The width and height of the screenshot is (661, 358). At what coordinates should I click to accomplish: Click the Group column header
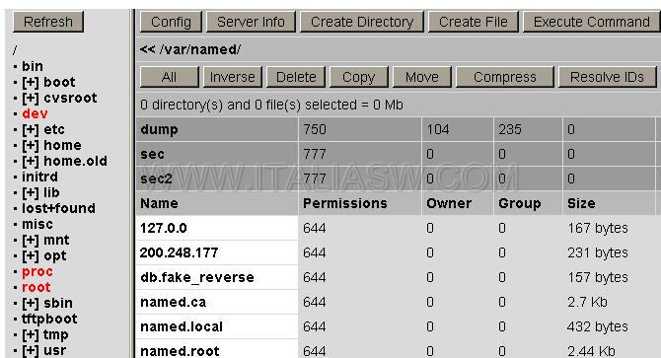(x=520, y=203)
